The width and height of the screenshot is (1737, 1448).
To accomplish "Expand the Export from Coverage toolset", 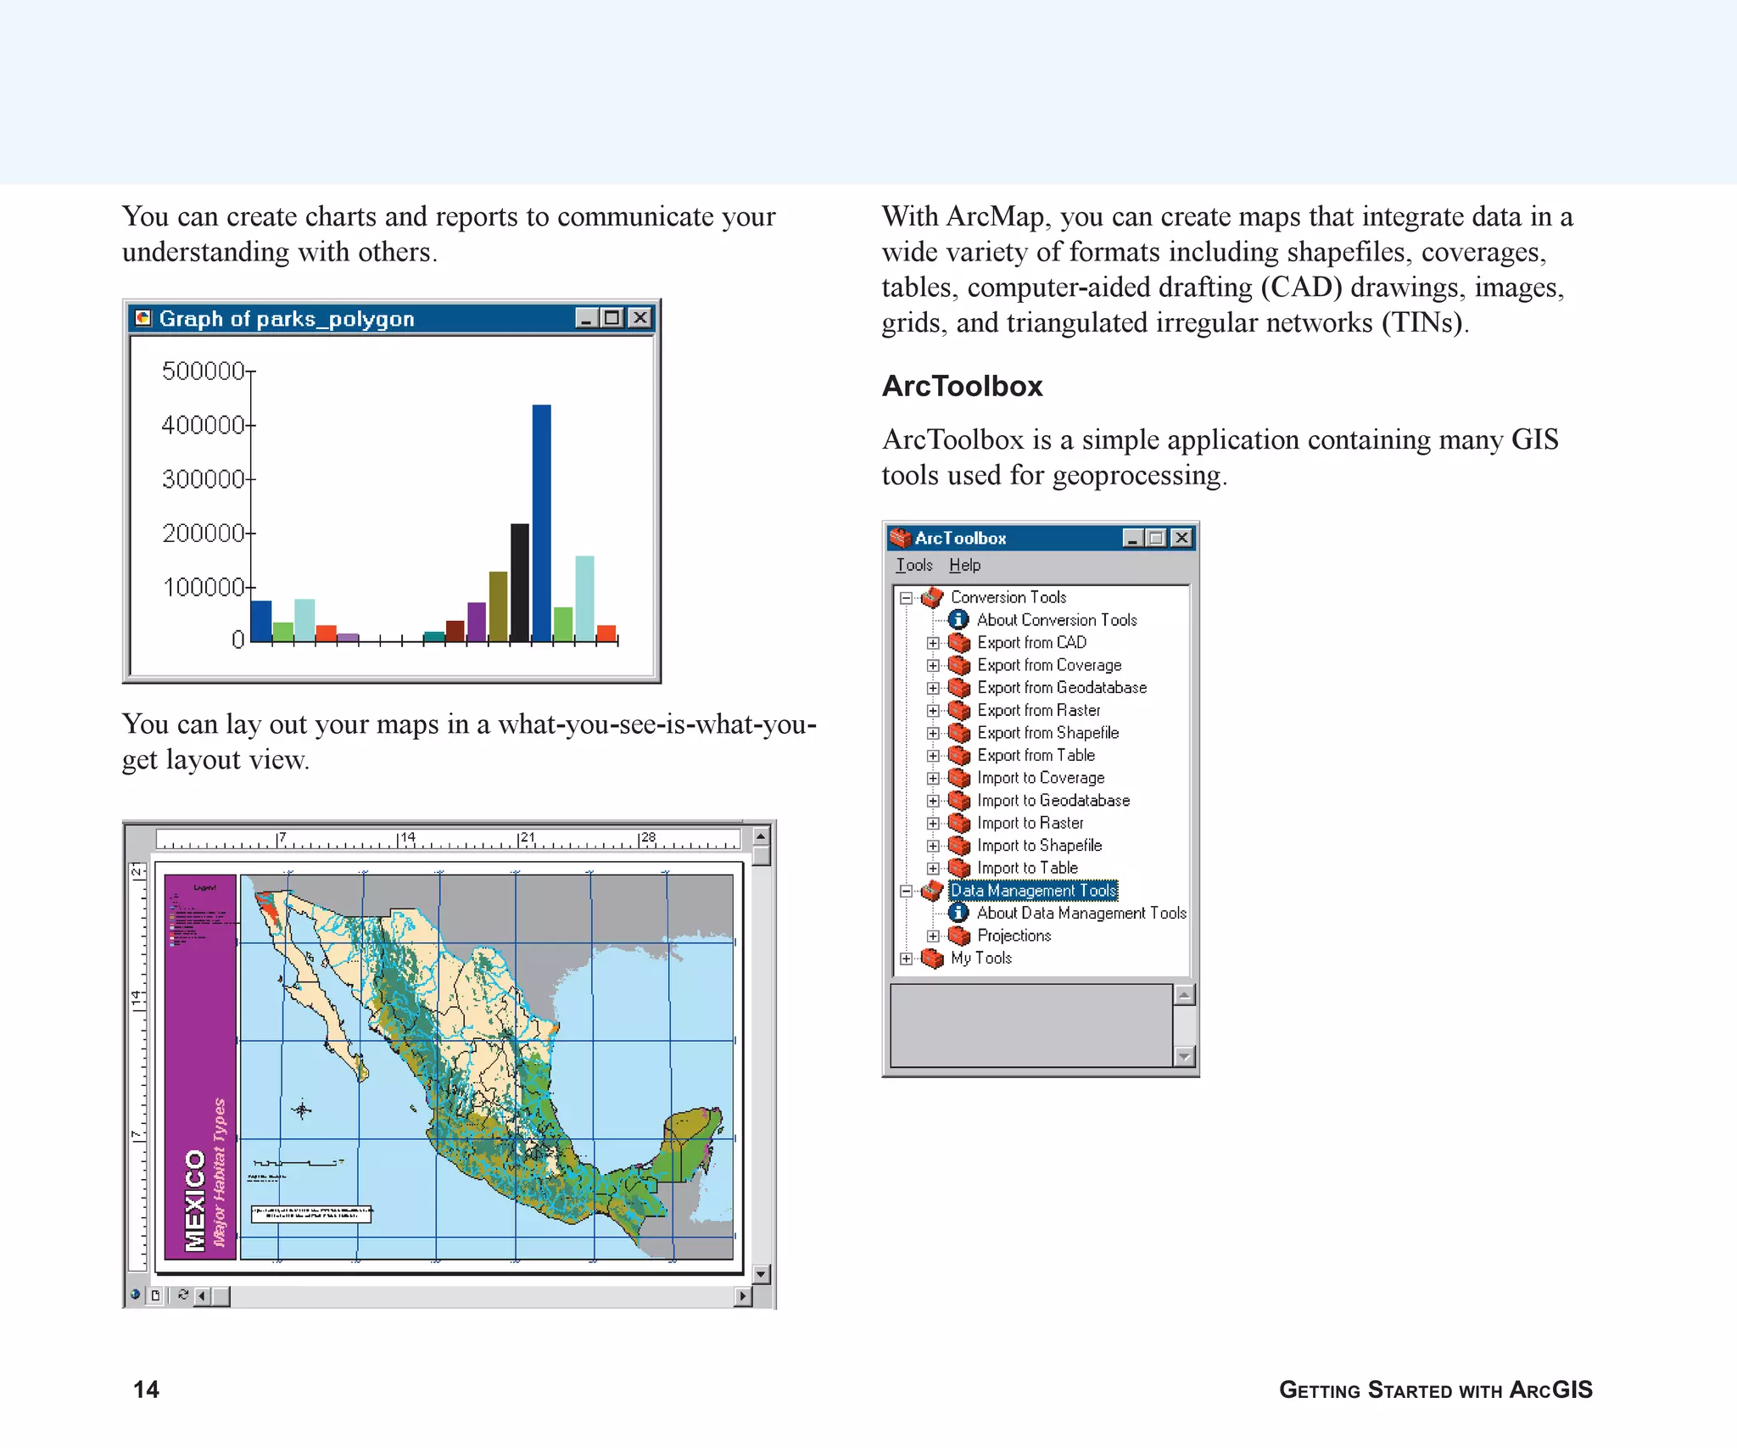I will [x=933, y=666].
